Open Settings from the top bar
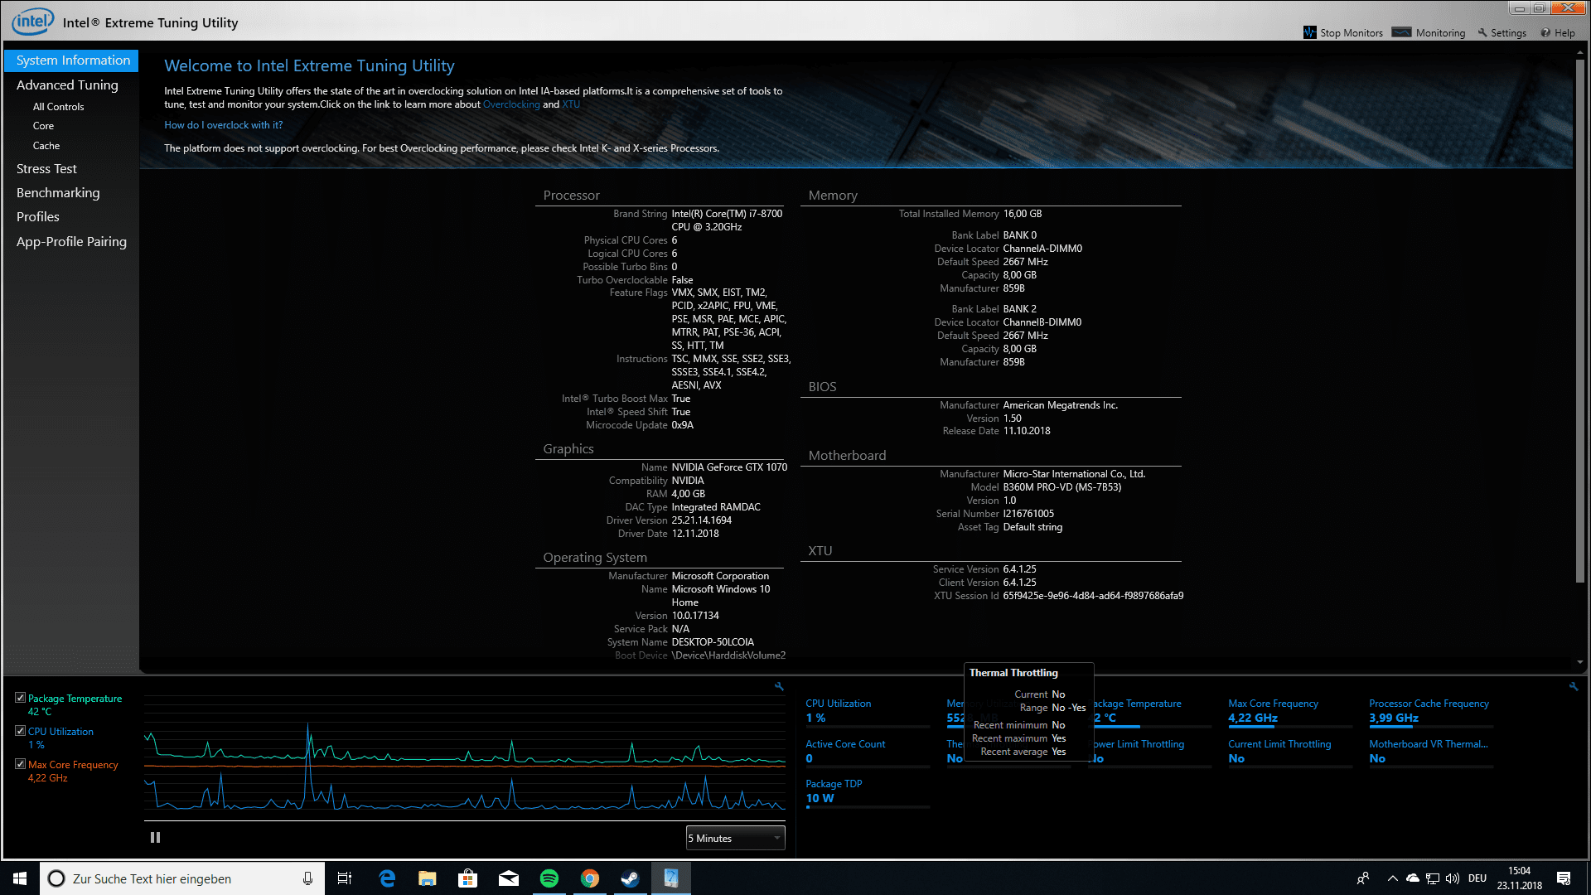This screenshot has height=895, width=1591. tap(1507, 33)
